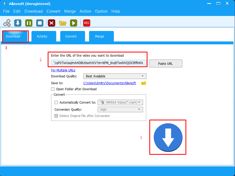Open the Edit menu

17,11
